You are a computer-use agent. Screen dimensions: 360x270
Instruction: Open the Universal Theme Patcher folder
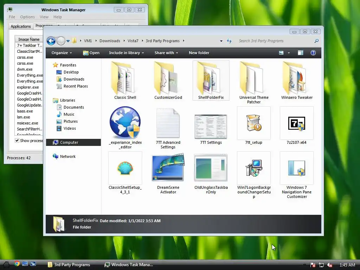[254, 82]
